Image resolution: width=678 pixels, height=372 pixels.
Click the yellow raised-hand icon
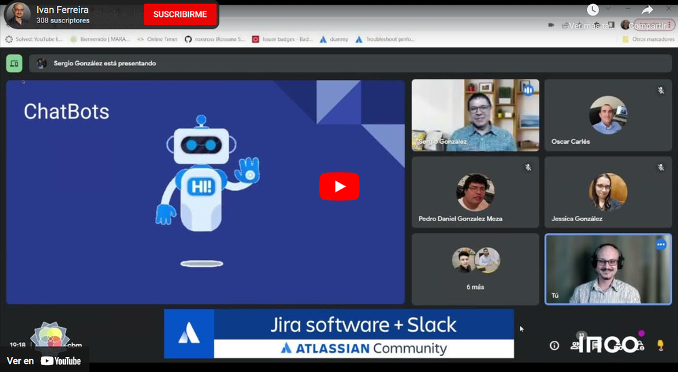tap(660, 346)
